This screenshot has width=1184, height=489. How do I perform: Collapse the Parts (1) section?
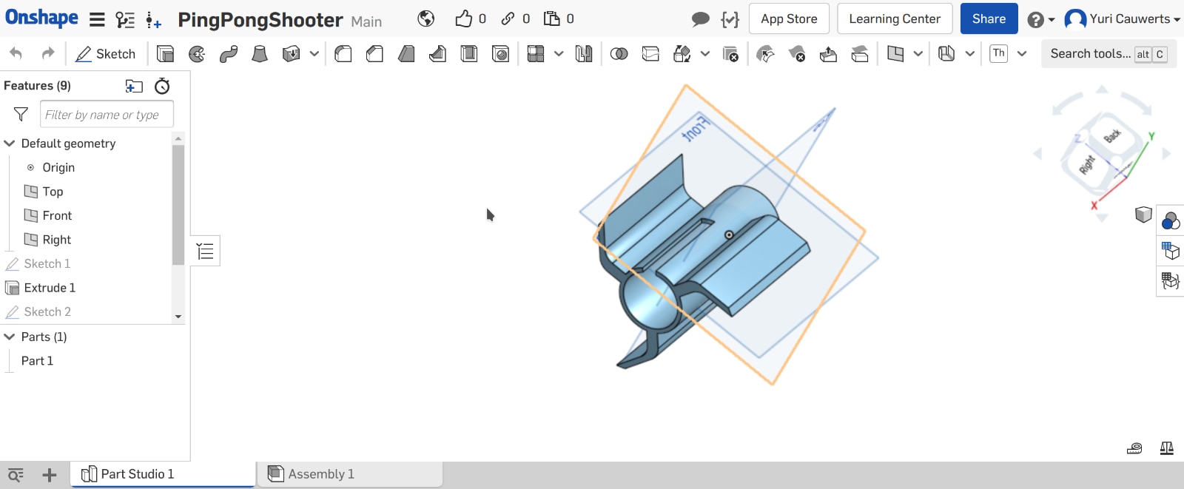click(x=10, y=337)
